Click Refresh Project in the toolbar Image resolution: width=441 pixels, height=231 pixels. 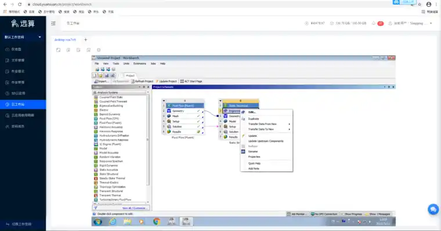(142, 82)
